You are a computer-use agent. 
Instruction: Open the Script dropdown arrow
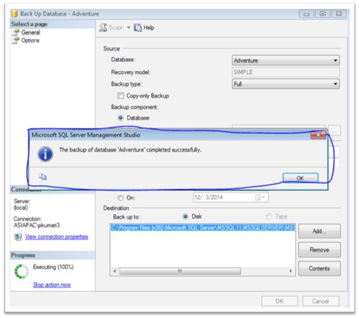tap(129, 28)
